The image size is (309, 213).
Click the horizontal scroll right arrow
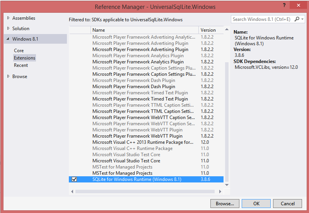point(220,191)
